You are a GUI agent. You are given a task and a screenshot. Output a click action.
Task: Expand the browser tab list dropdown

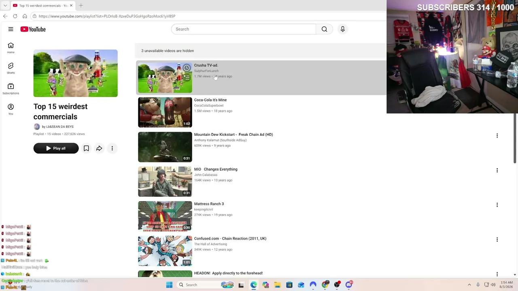point(5,5)
